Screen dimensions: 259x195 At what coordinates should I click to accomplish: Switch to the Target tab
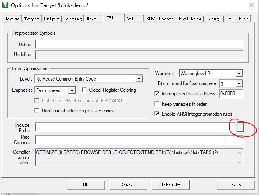32,19
